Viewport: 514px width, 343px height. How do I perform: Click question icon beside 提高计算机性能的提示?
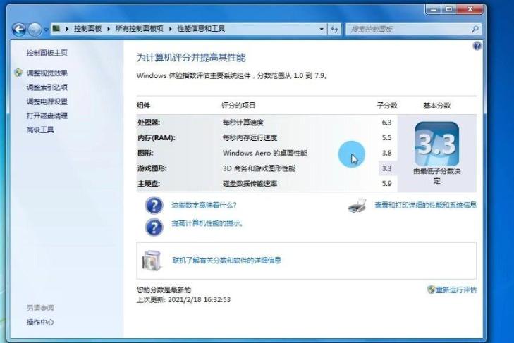click(x=154, y=227)
